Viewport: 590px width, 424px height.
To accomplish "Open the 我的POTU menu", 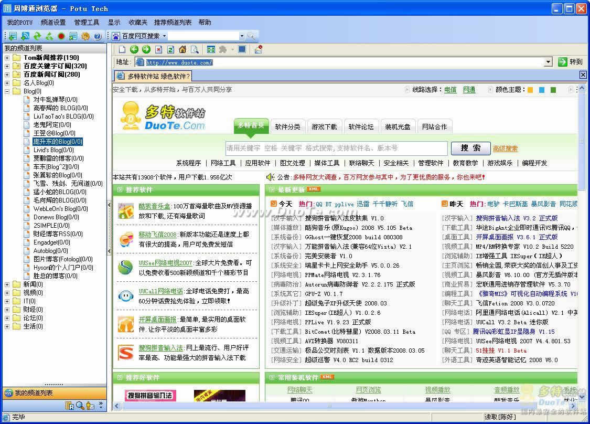I will point(19,23).
